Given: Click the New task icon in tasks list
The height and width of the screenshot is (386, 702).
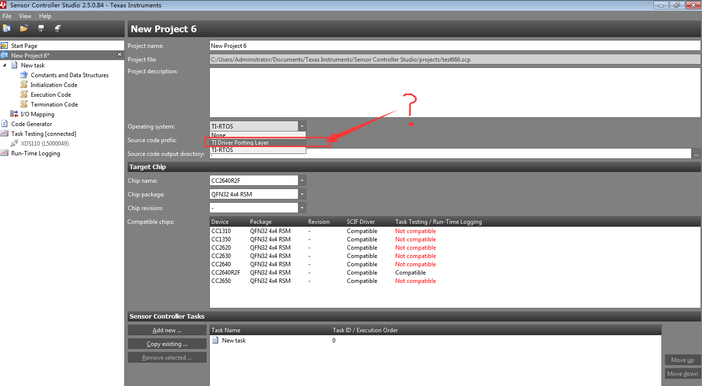Looking at the screenshot, I should (x=215, y=340).
